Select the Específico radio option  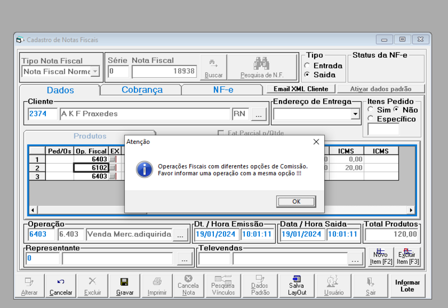pyautogui.click(x=371, y=118)
